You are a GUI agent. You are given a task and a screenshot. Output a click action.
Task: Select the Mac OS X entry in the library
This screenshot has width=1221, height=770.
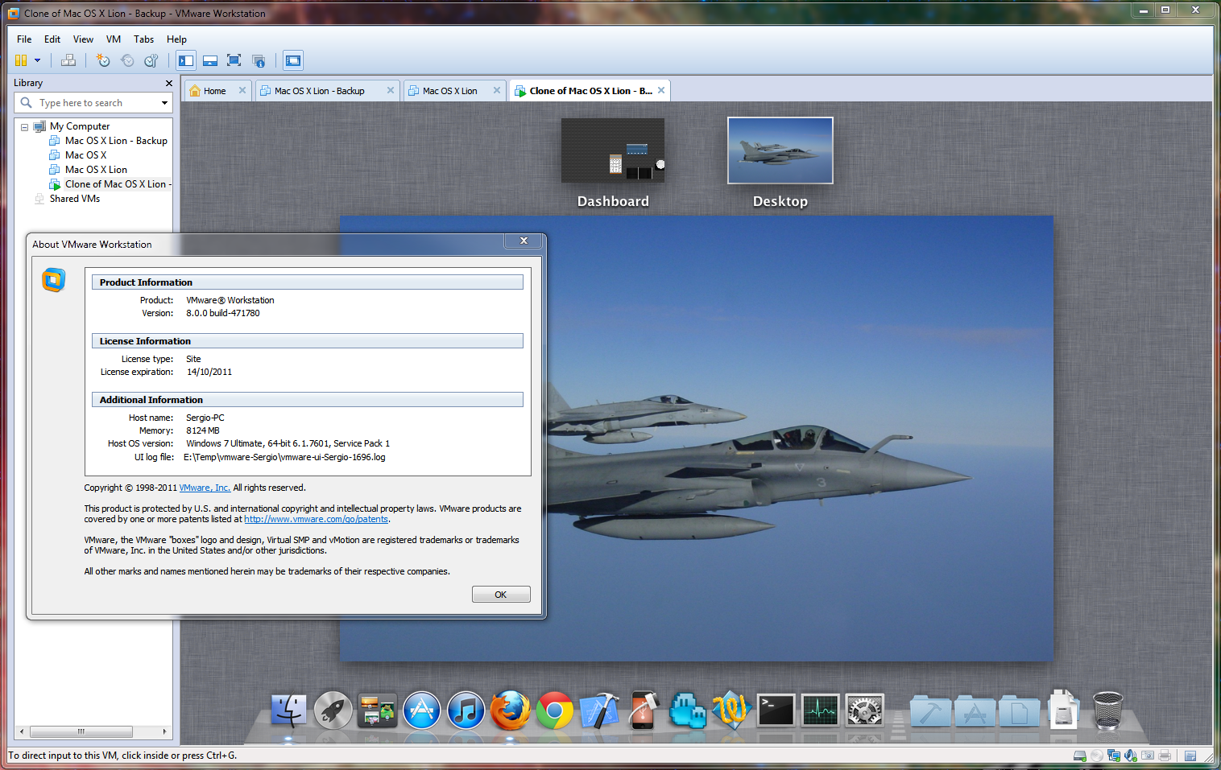[85, 155]
